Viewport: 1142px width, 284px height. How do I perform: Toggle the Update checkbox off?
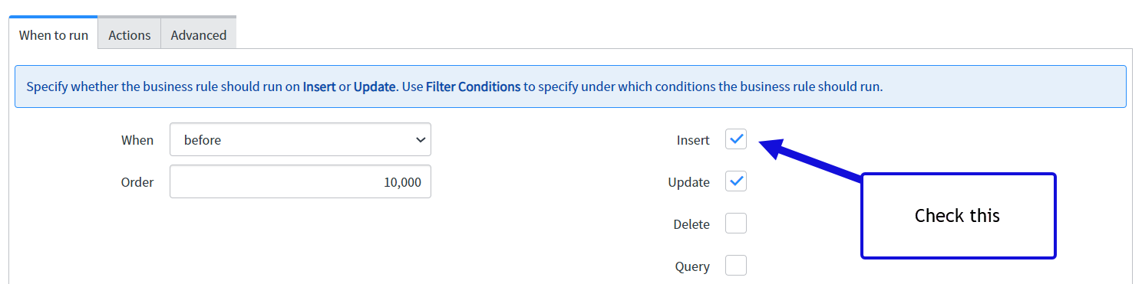click(x=736, y=182)
